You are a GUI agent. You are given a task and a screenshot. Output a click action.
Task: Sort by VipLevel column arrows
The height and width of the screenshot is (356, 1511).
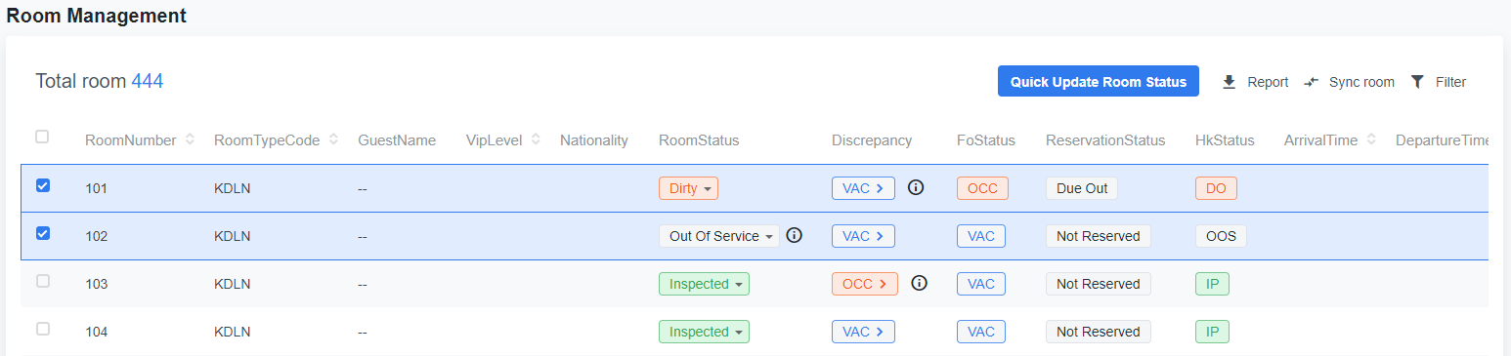[x=536, y=140]
